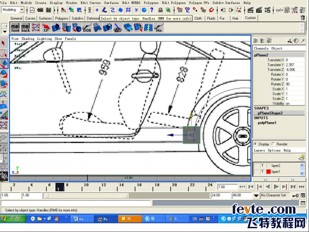Toggle Rendering selection mask sphere icon

(144, 10)
